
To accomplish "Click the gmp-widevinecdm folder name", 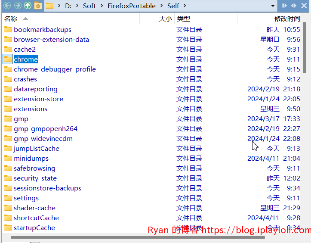I will click(x=43, y=139).
